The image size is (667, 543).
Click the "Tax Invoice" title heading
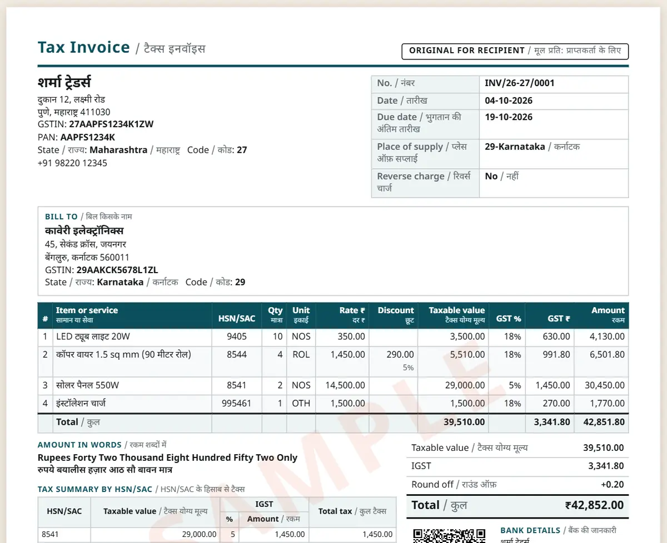[84, 48]
